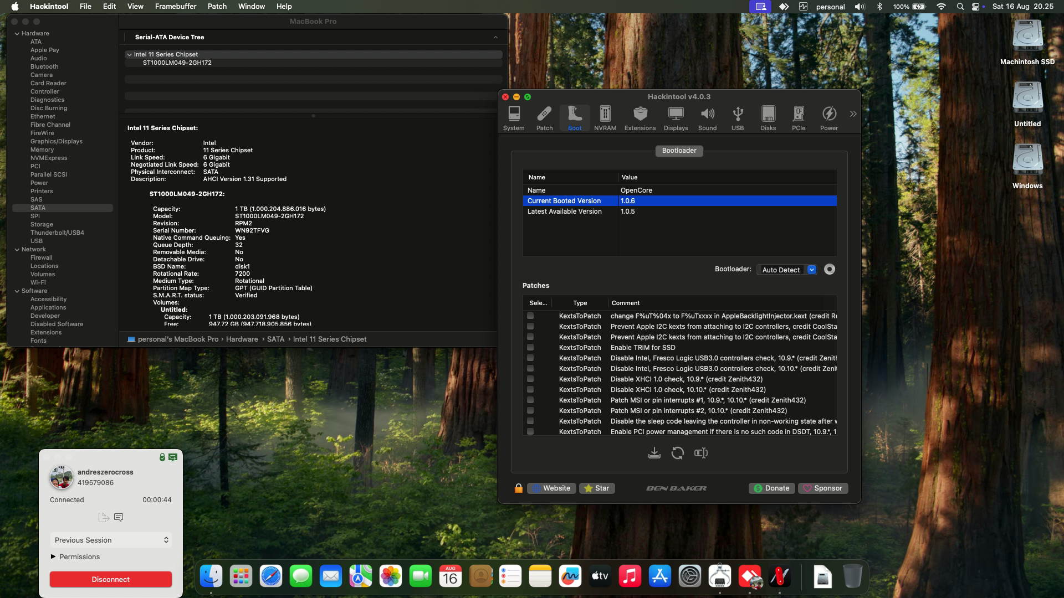Disconnect the remote session
This screenshot has height=598, width=1064.
[x=111, y=579]
